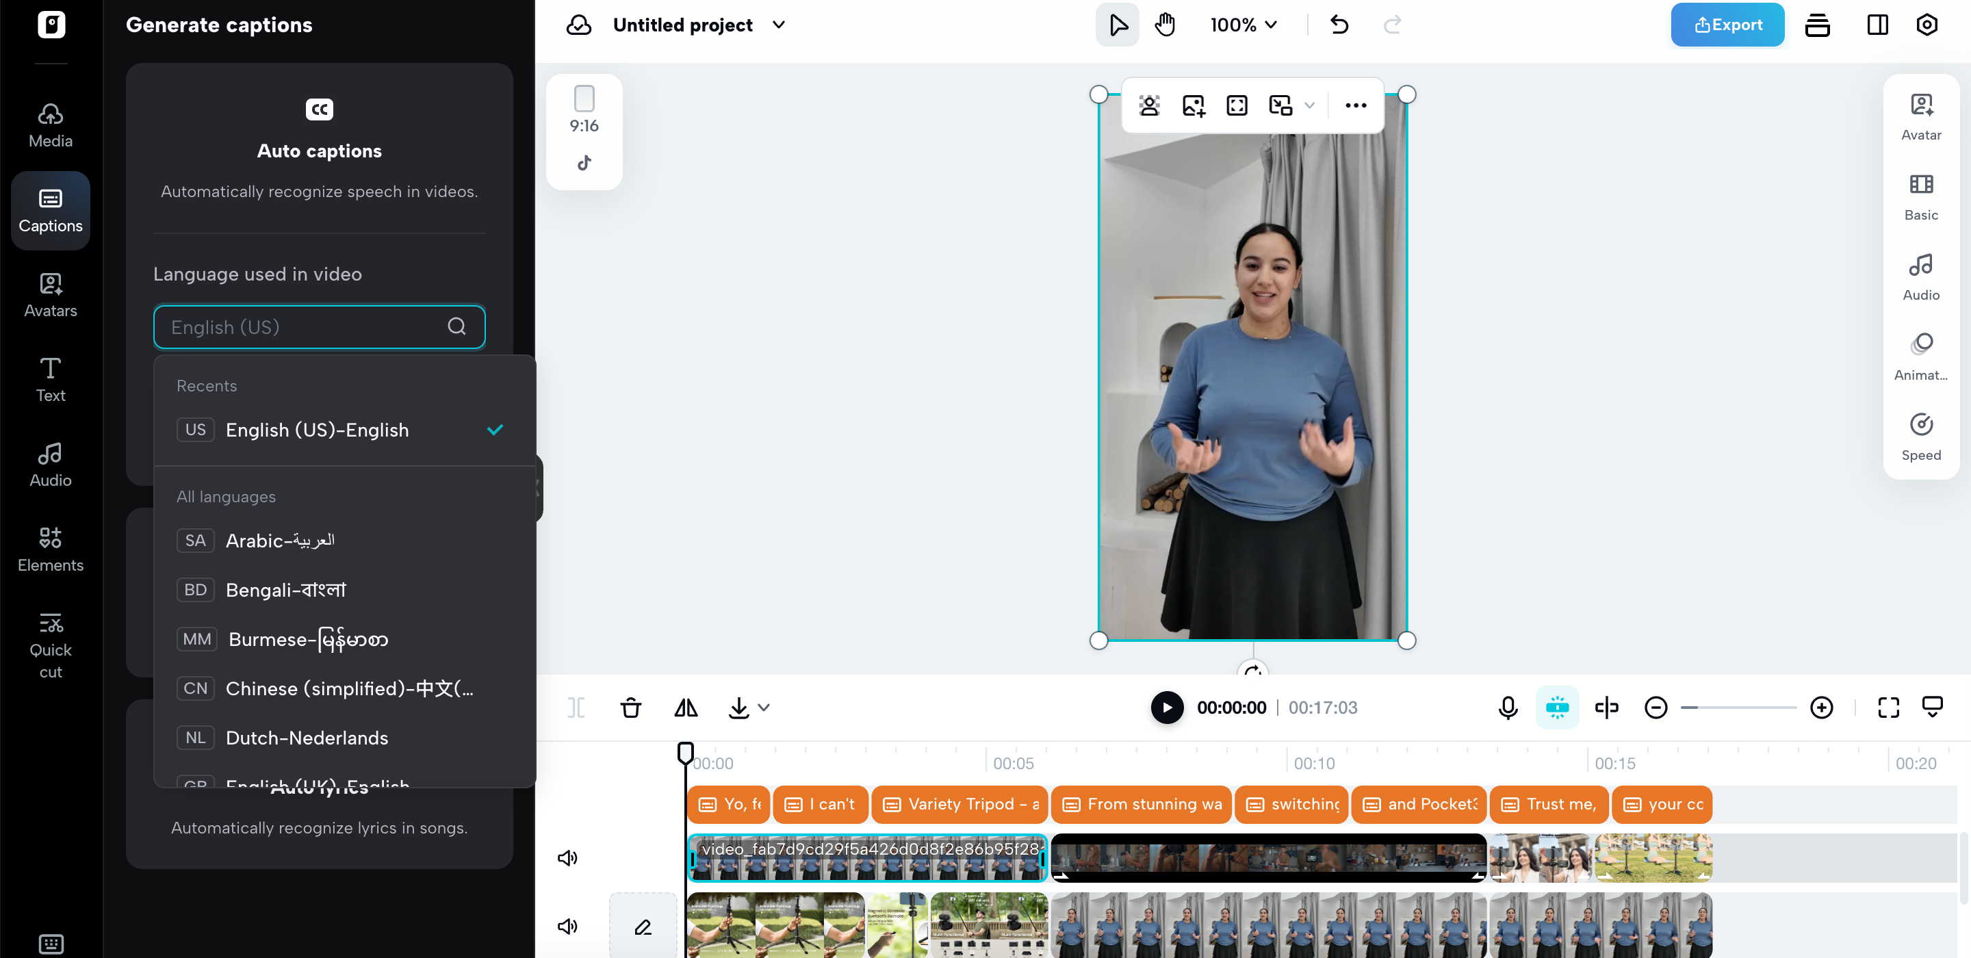Delete the selected clip with the trash icon
The image size is (1971, 958).
[630, 708]
